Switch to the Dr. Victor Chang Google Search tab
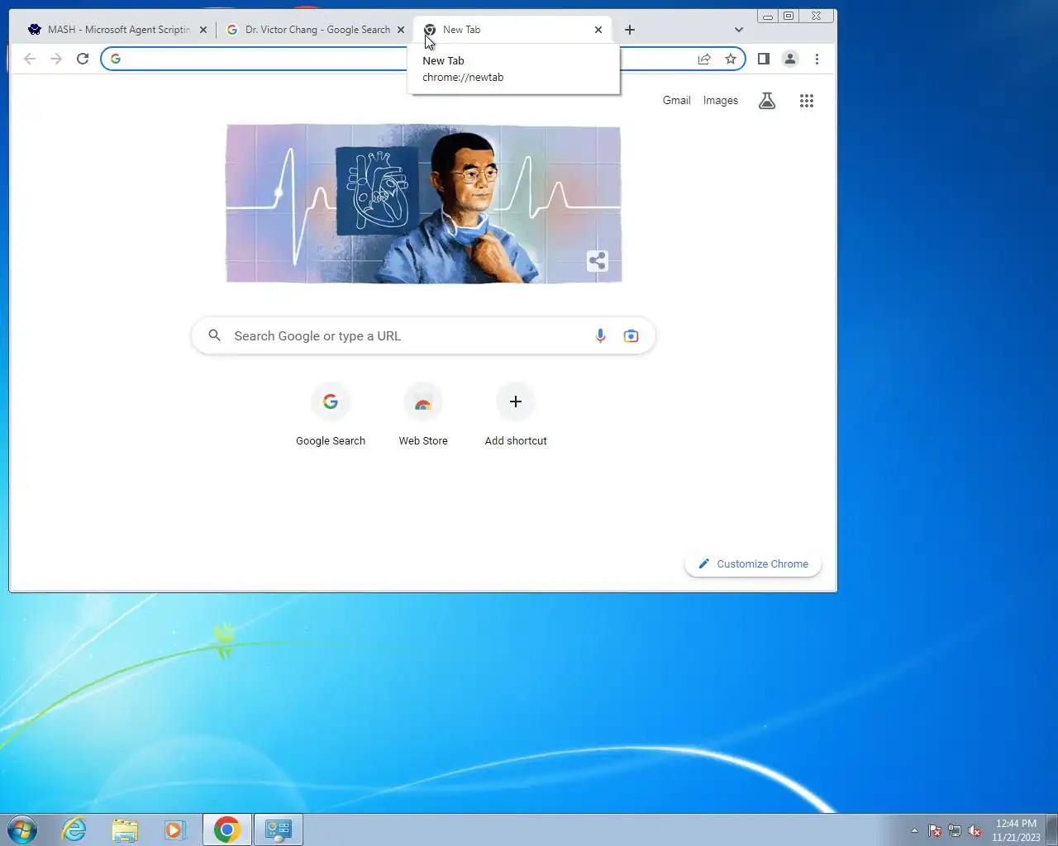This screenshot has height=846, width=1058. 317,30
